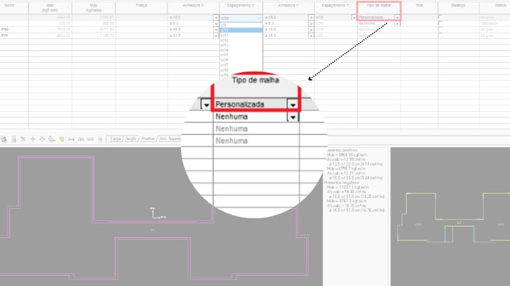Switch to the Seção tab
The height and width of the screenshot is (286, 510).
[130, 139]
